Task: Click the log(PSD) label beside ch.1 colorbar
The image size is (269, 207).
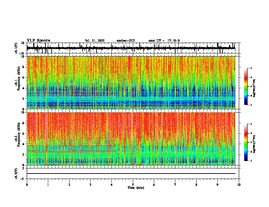Action: coord(254,88)
